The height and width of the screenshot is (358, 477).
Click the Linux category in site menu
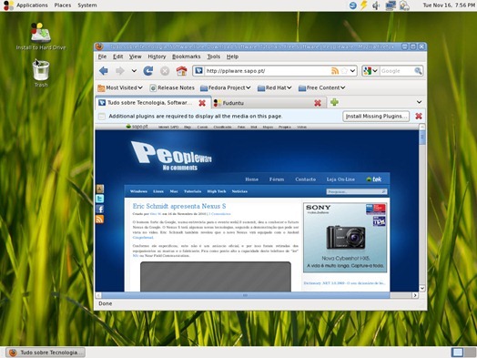(x=158, y=191)
